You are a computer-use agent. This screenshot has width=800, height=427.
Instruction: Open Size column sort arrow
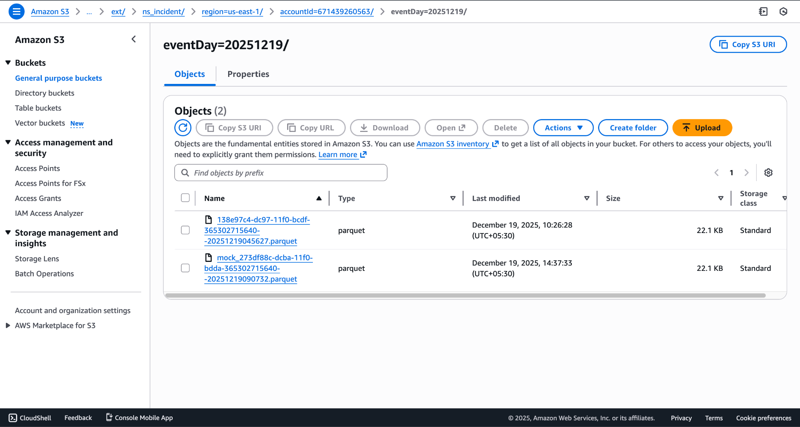[x=721, y=198]
